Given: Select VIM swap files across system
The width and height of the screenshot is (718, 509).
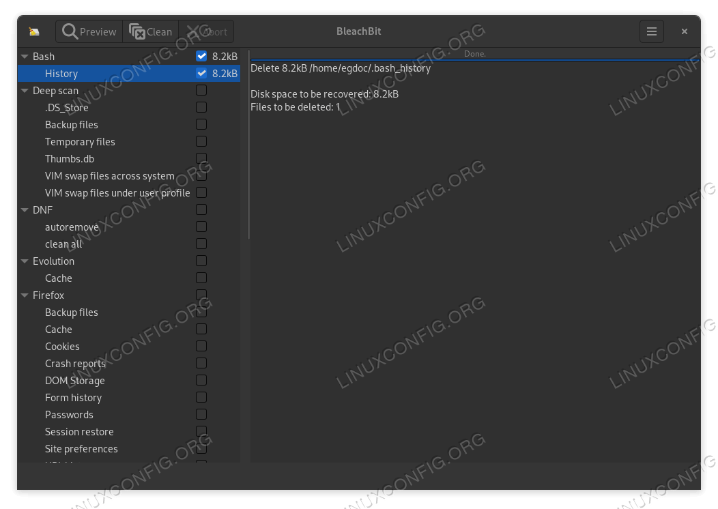Looking at the screenshot, I should (x=129, y=176).
